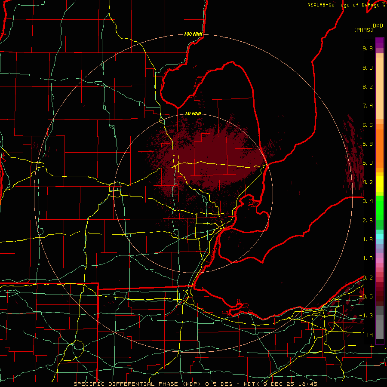Select the 4.2 scale value

point(368,182)
